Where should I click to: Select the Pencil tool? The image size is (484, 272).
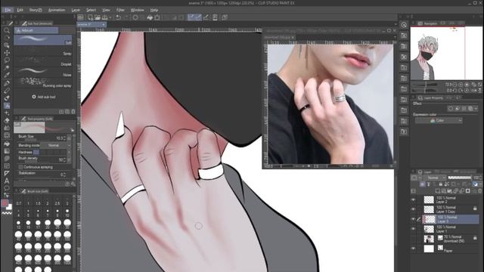click(7, 91)
